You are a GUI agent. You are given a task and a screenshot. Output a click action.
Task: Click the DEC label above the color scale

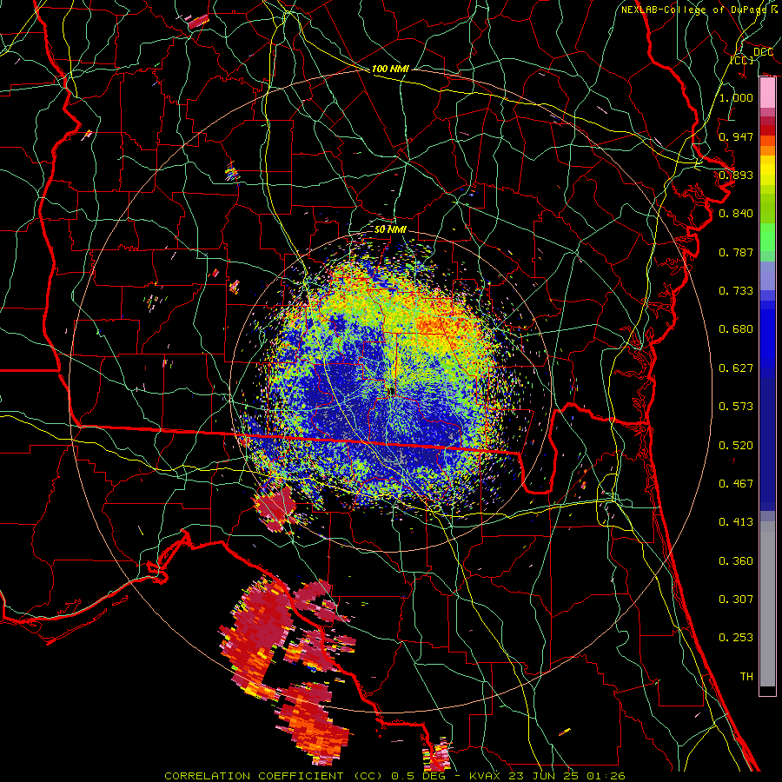[763, 52]
